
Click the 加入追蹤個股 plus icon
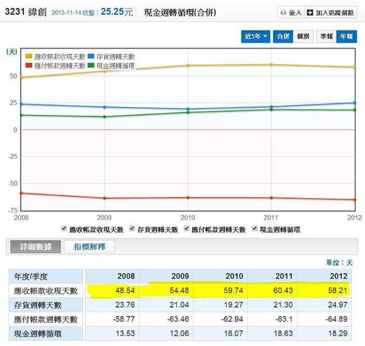[311, 12]
